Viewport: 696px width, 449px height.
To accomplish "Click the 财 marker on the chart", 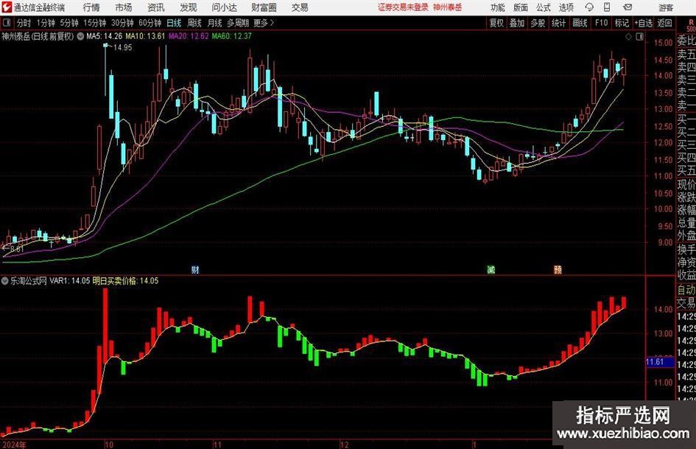I will pos(195,270).
